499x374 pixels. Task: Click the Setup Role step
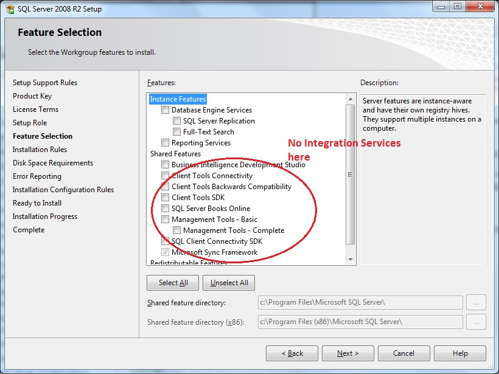coord(30,123)
